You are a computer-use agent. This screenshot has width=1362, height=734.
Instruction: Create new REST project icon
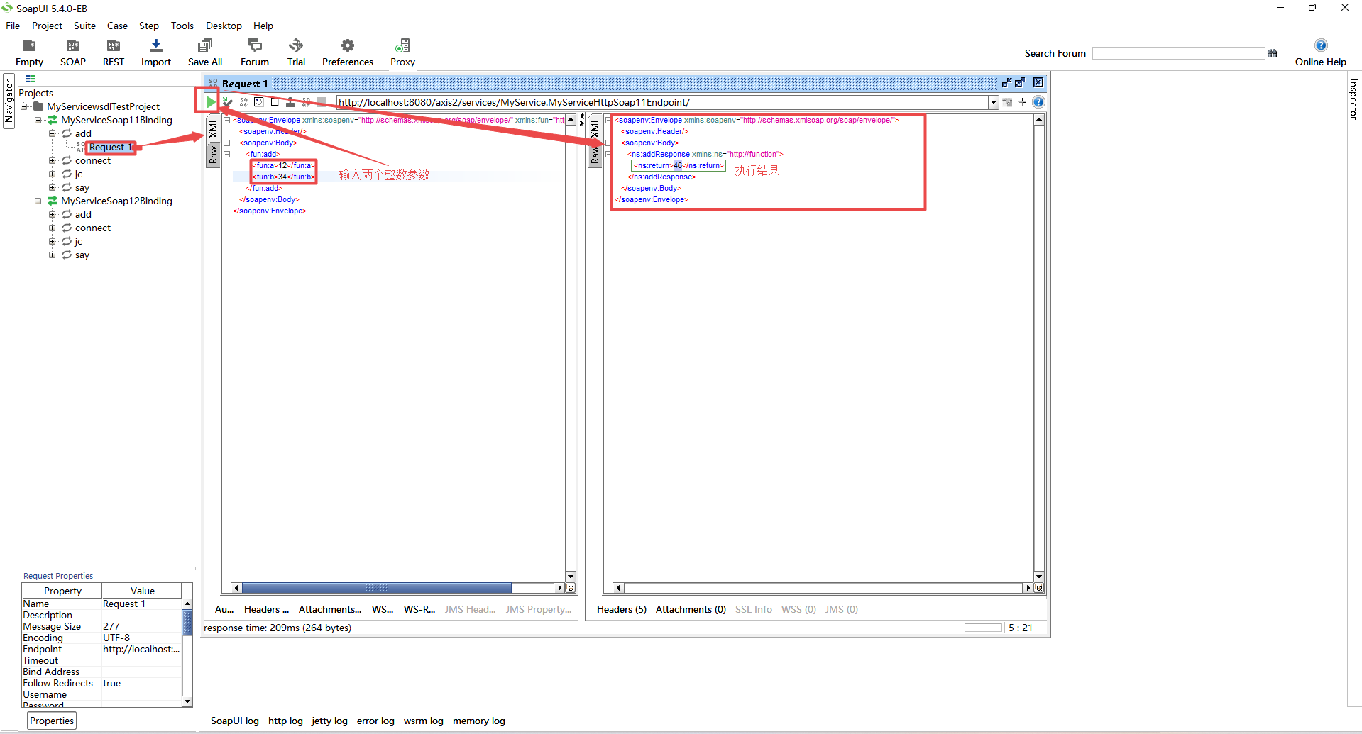click(x=114, y=46)
